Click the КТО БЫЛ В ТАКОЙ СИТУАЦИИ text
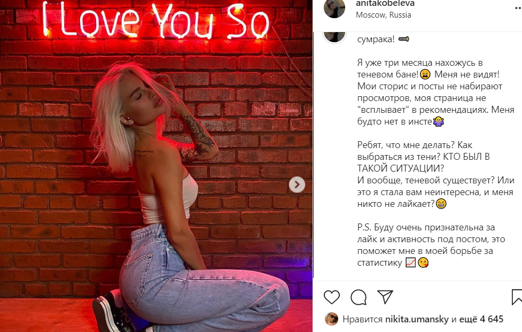Screen dimensions: 522x332 click(424, 163)
